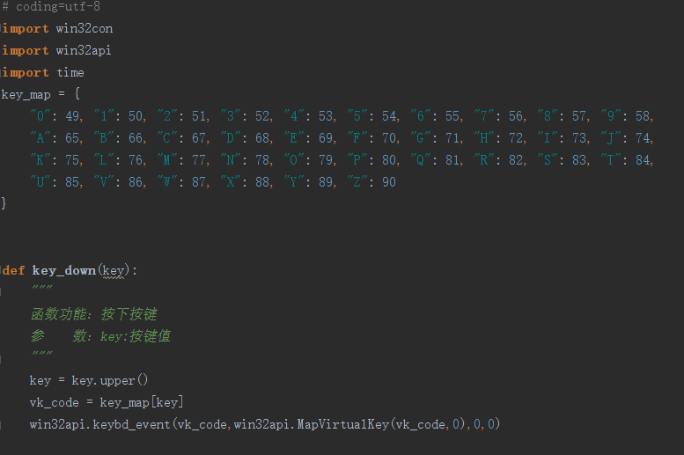Image resolution: width=684 pixels, height=455 pixels.
Task: Collapse the import block fold marker
Action: (3, 28)
